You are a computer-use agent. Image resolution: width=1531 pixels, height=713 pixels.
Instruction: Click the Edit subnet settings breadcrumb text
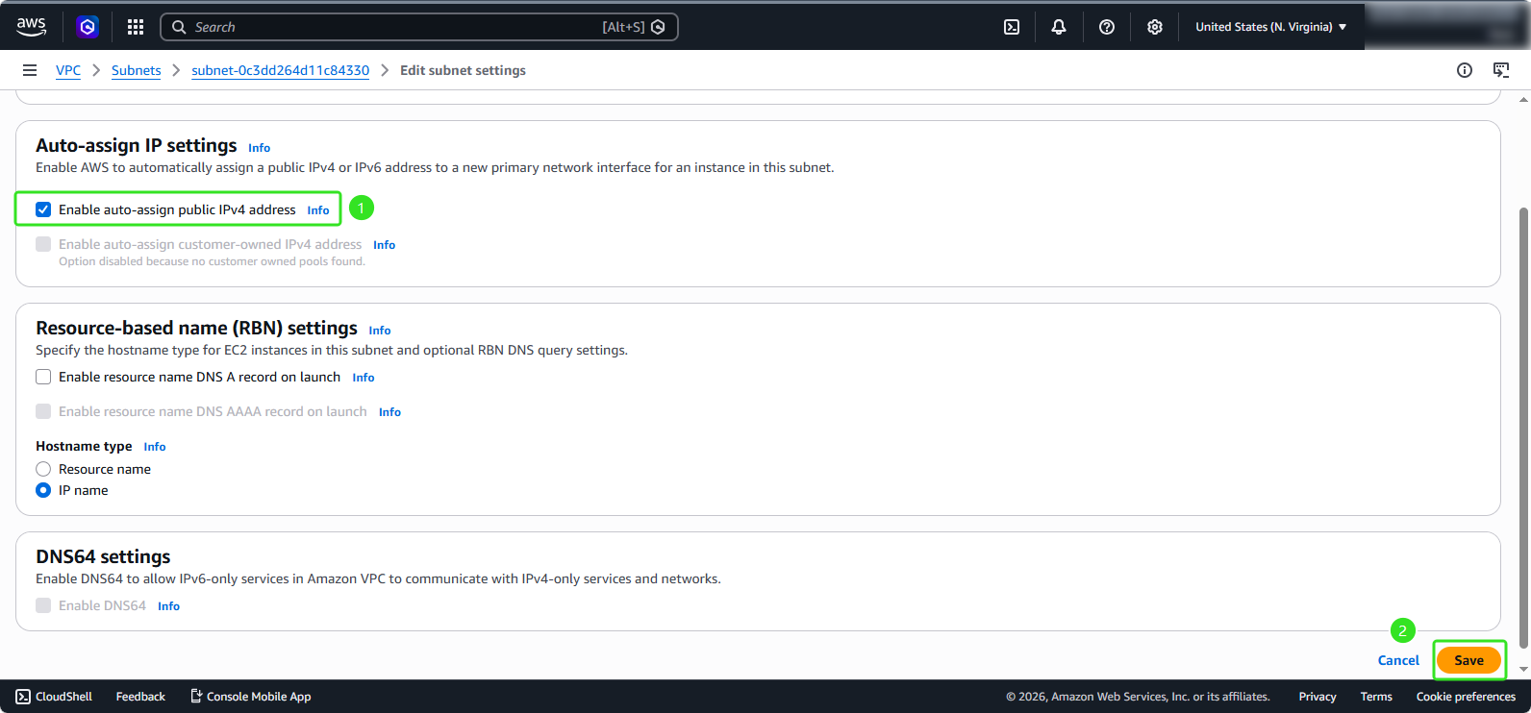[463, 70]
